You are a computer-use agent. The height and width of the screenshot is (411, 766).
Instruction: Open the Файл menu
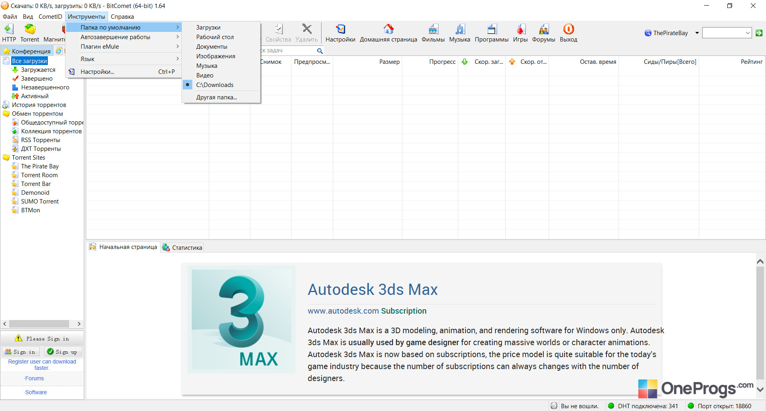(10, 17)
